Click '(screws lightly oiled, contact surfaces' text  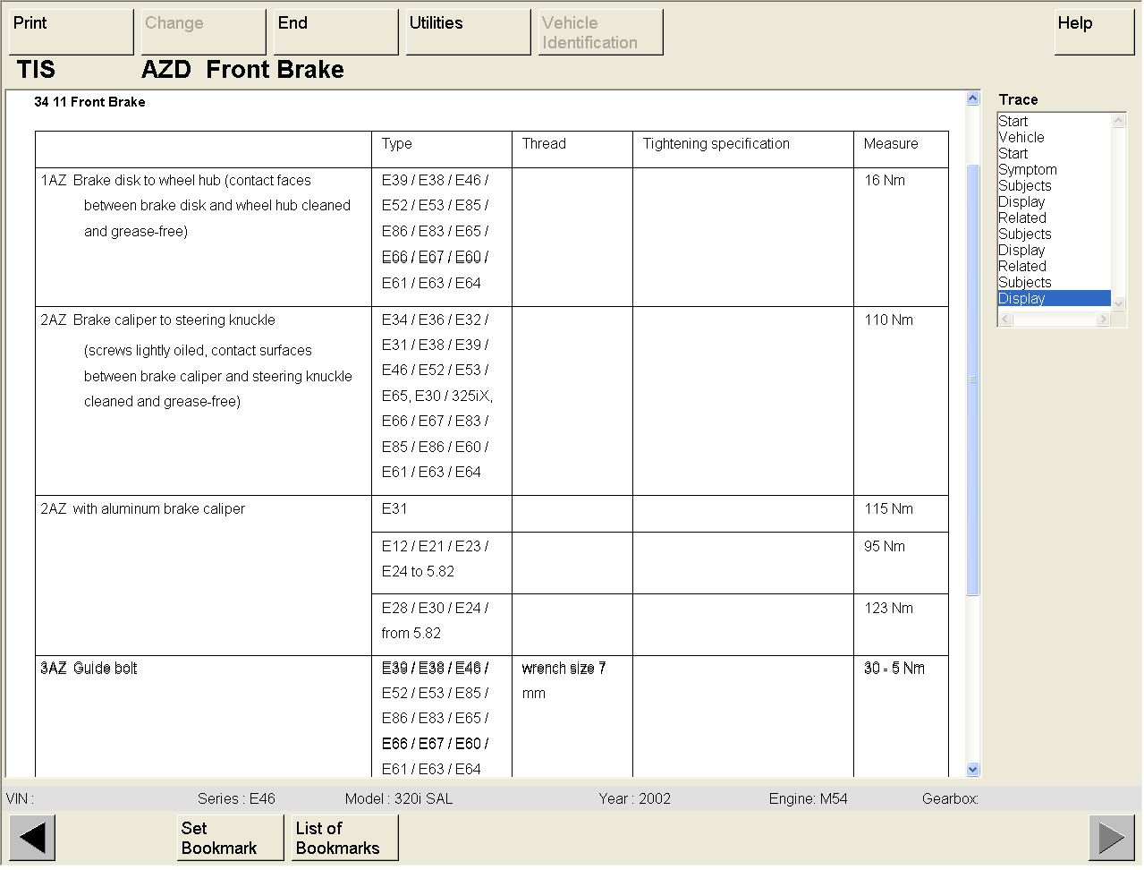tap(198, 351)
